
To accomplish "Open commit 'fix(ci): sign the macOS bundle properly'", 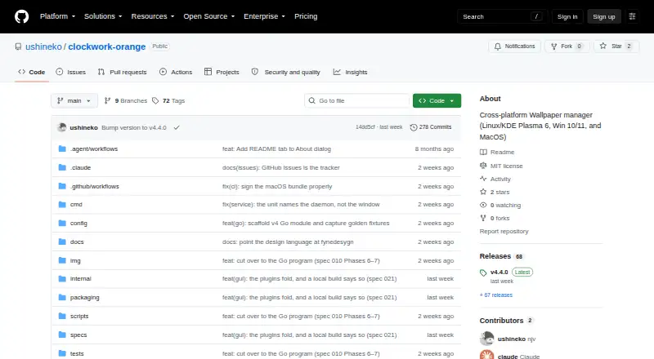I will pyautogui.click(x=277, y=186).
